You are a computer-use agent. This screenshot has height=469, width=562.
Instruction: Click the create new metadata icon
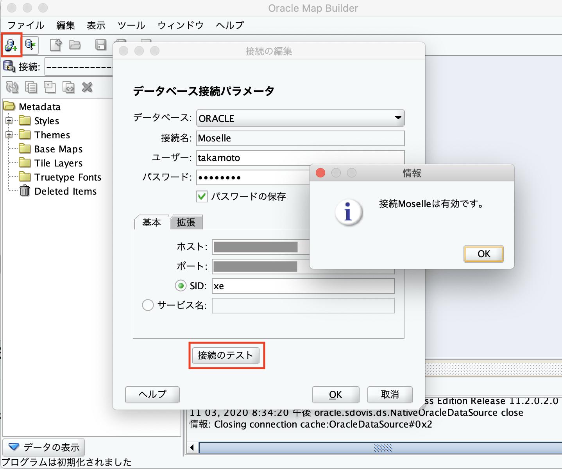click(x=56, y=45)
